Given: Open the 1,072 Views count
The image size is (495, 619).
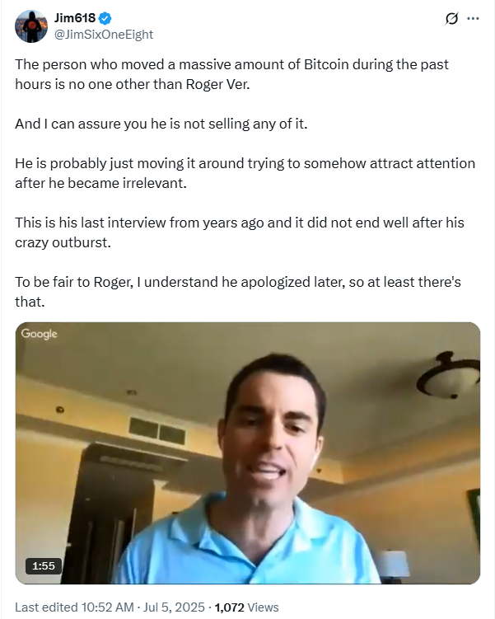Looking at the screenshot, I should tap(246, 607).
